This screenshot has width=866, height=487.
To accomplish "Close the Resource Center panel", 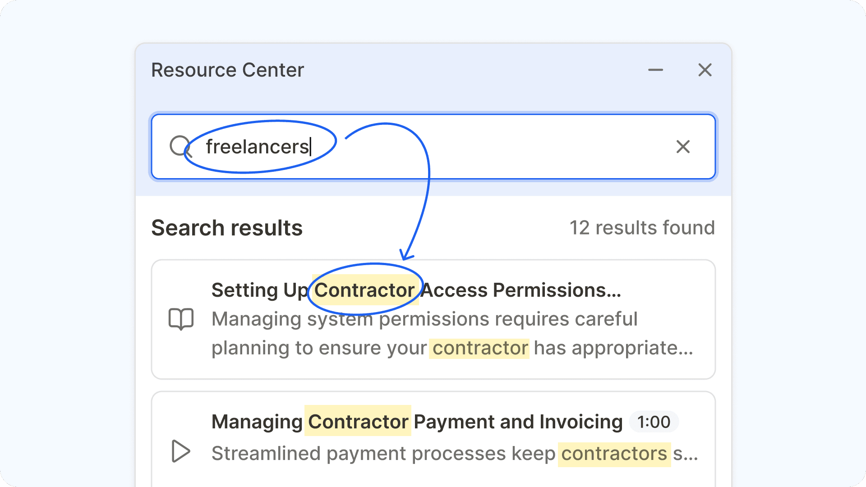I will pyautogui.click(x=705, y=70).
